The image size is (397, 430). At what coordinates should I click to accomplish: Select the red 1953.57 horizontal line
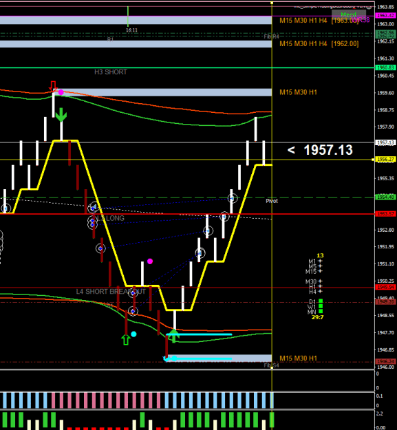[x=187, y=214]
